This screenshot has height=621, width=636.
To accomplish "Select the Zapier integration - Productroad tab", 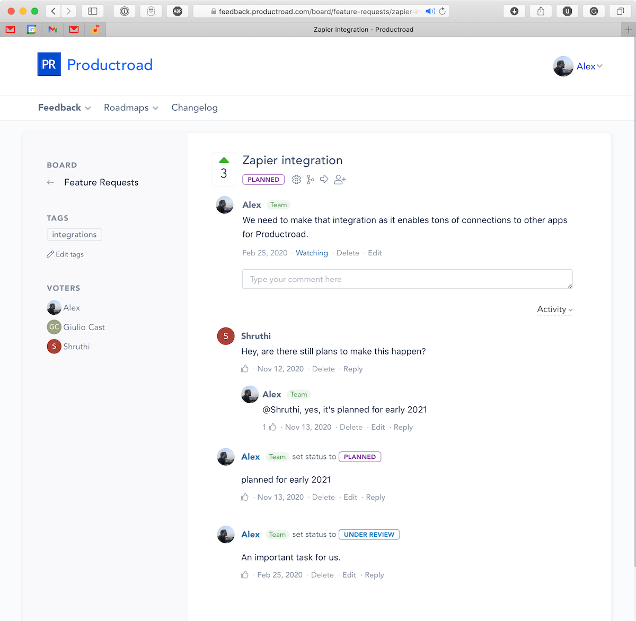I will point(364,30).
